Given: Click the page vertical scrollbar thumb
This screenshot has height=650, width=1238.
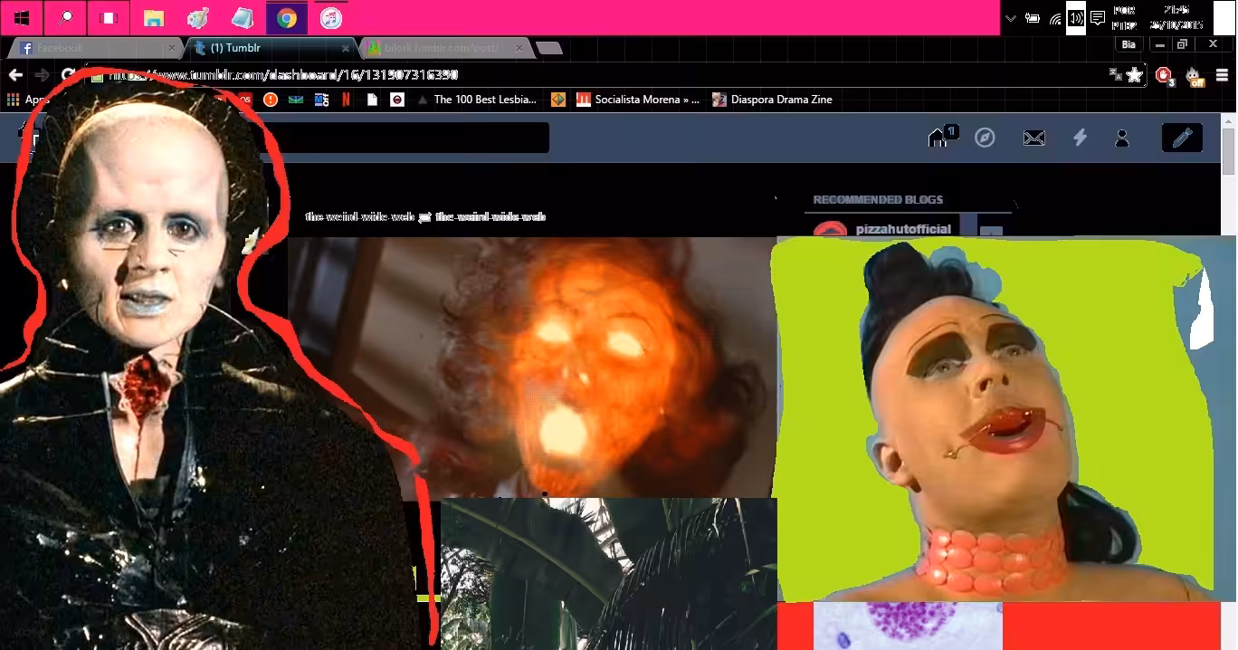Looking at the screenshot, I should click(1228, 150).
